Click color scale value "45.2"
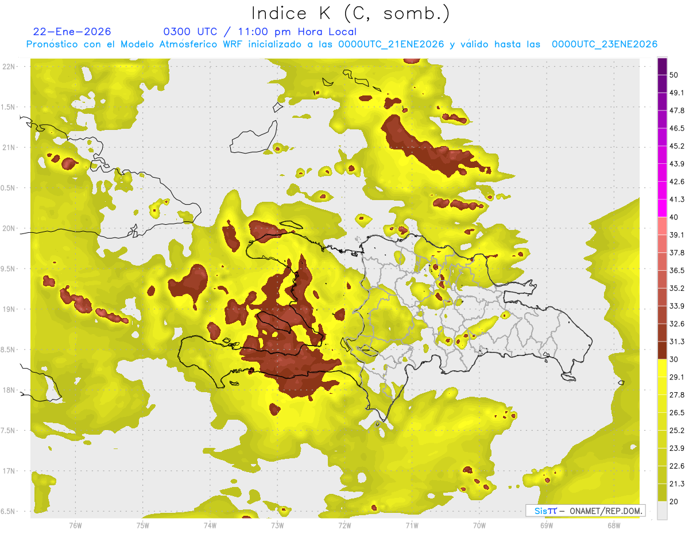 tap(677, 146)
